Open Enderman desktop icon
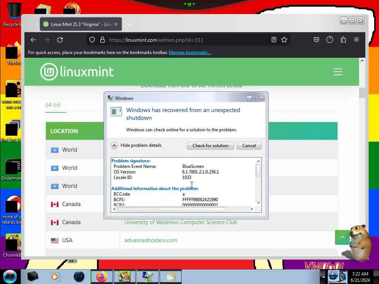 click(x=11, y=169)
